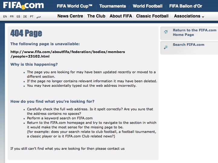
Task: Go to World Football section
Action: 148,6
